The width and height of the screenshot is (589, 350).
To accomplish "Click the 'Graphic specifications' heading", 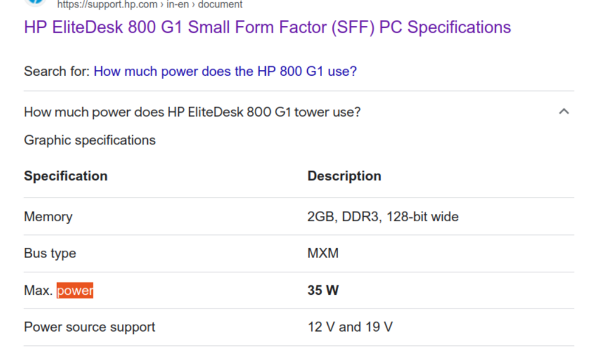I will click(90, 140).
